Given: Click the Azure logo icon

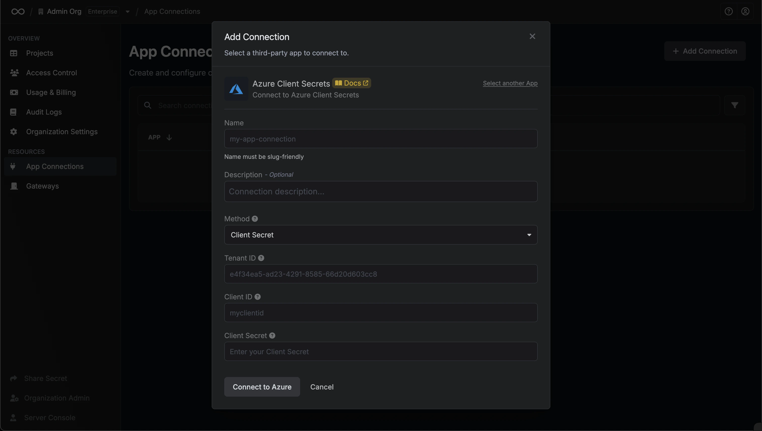Looking at the screenshot, I should click(236, 89).
